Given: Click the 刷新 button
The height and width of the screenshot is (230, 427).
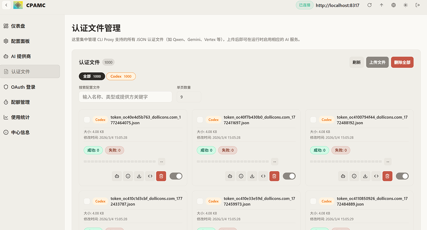Looking at the screenshot, I should click(357, 62).
